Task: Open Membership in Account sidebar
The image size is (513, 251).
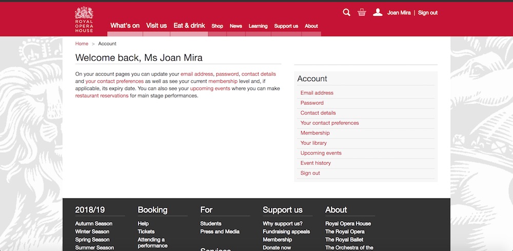Action: [x=315, y=133]
